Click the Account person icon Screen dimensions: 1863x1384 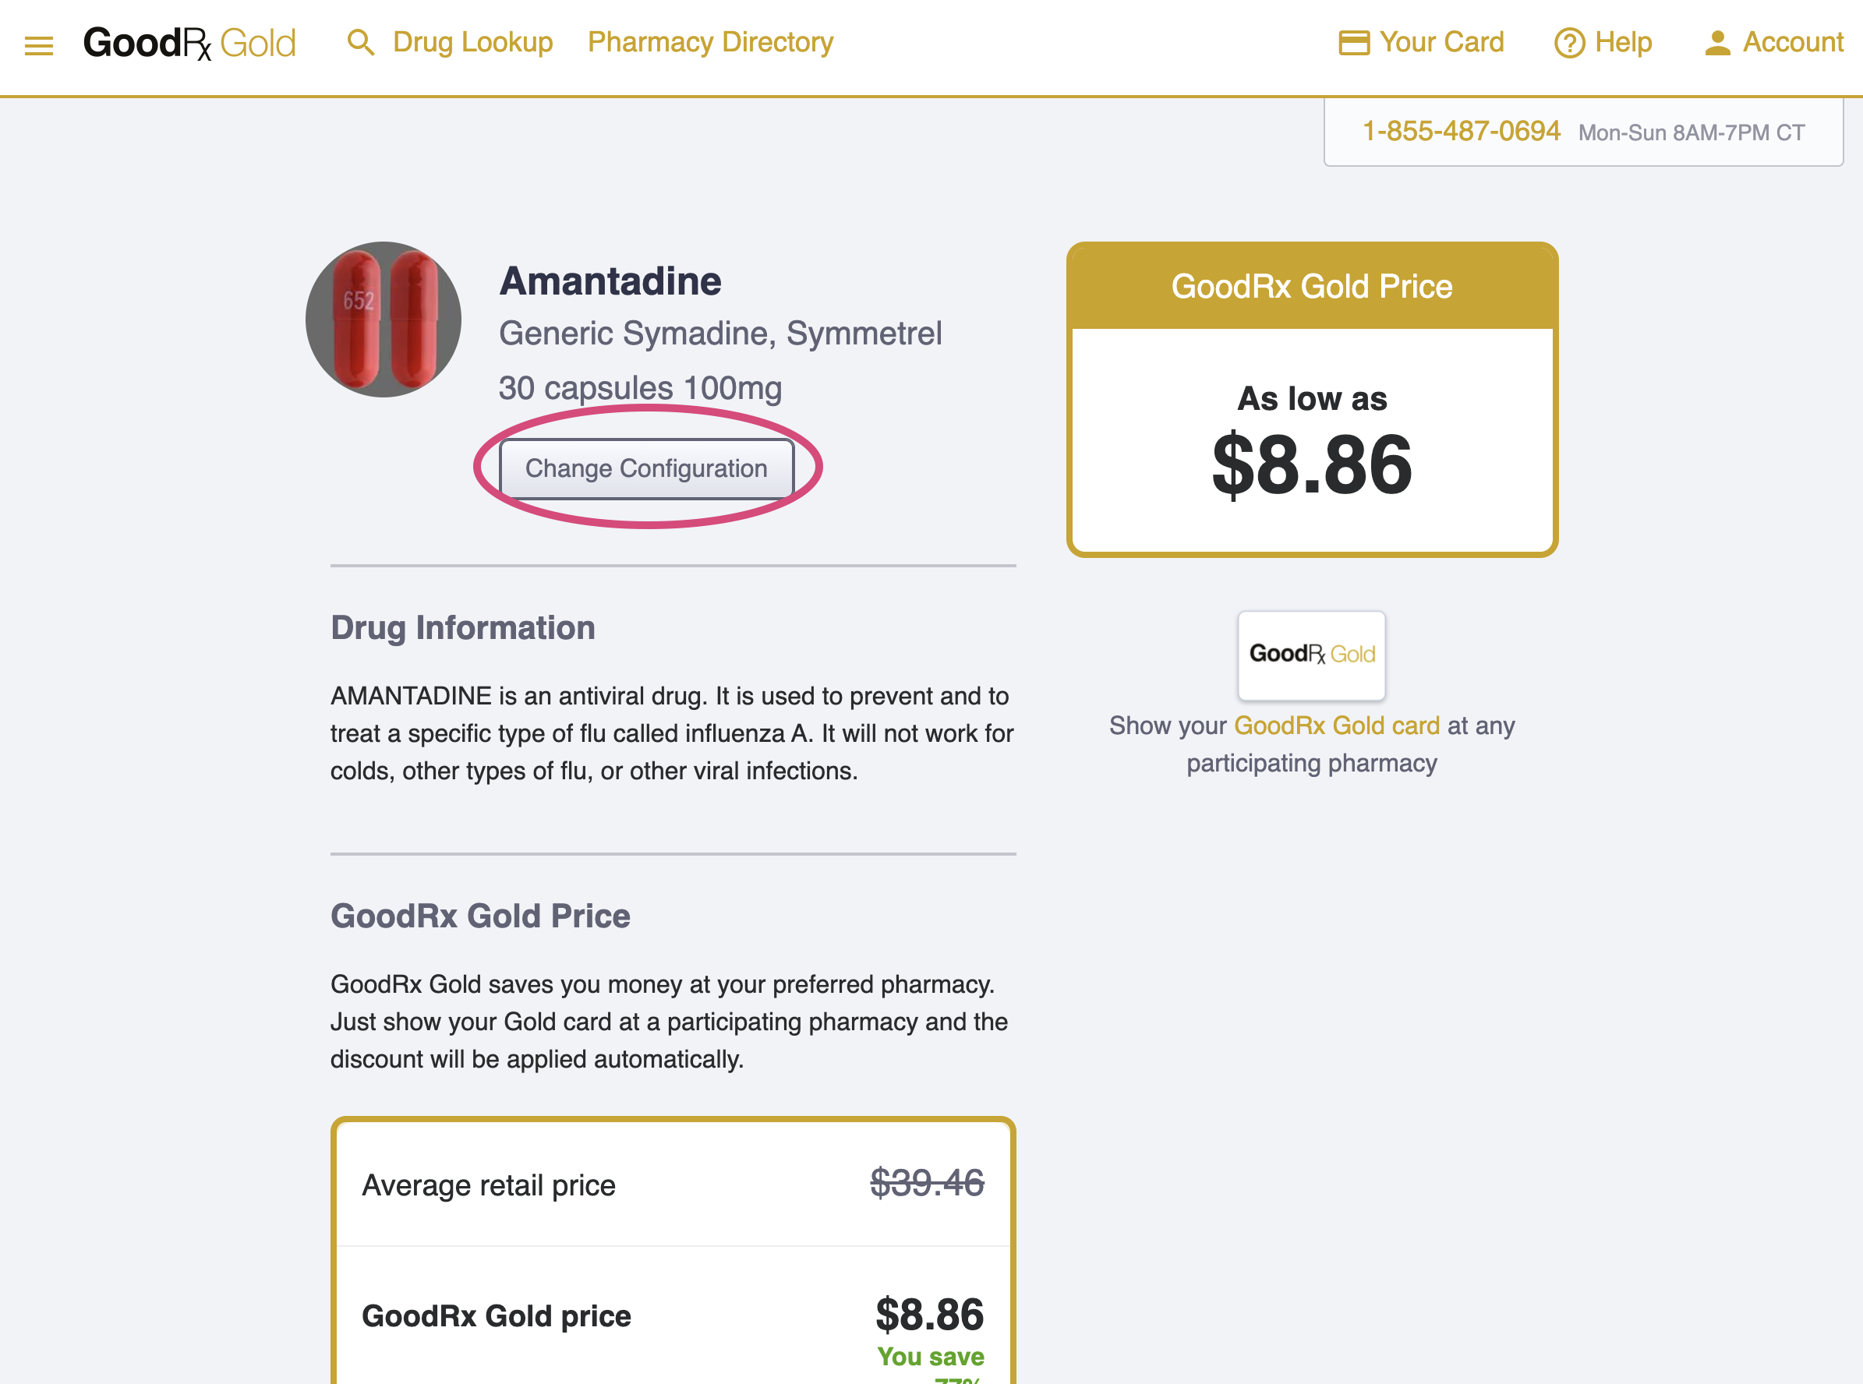point(1717,43)
